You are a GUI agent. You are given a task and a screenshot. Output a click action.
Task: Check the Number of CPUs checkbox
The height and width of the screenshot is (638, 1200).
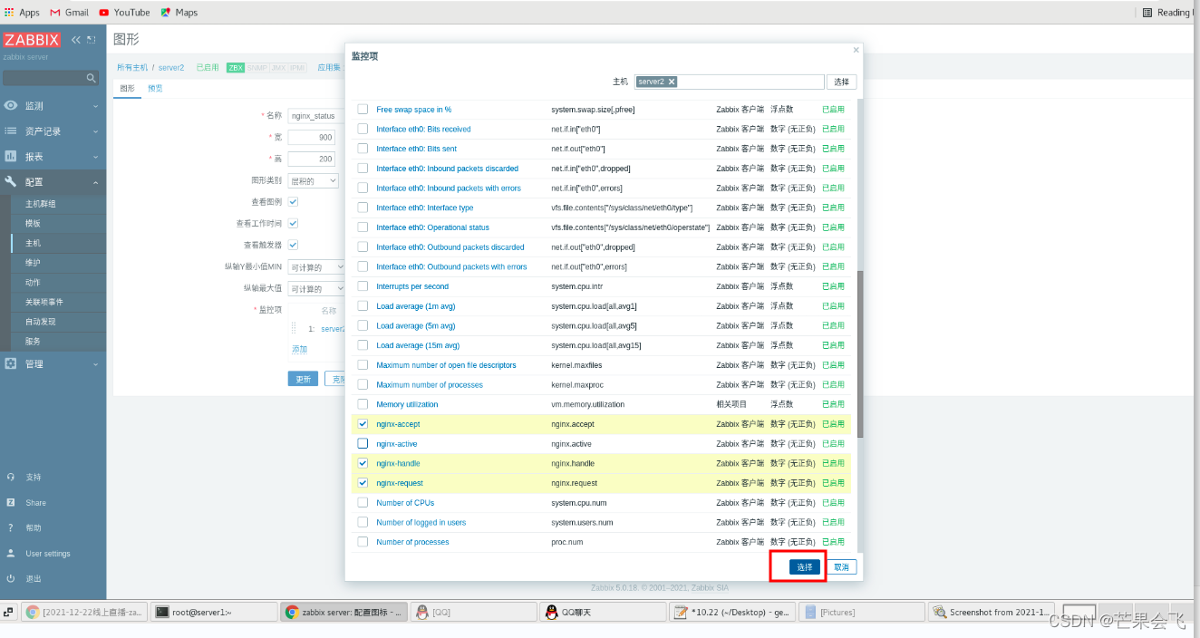click(x=363, y=502)
